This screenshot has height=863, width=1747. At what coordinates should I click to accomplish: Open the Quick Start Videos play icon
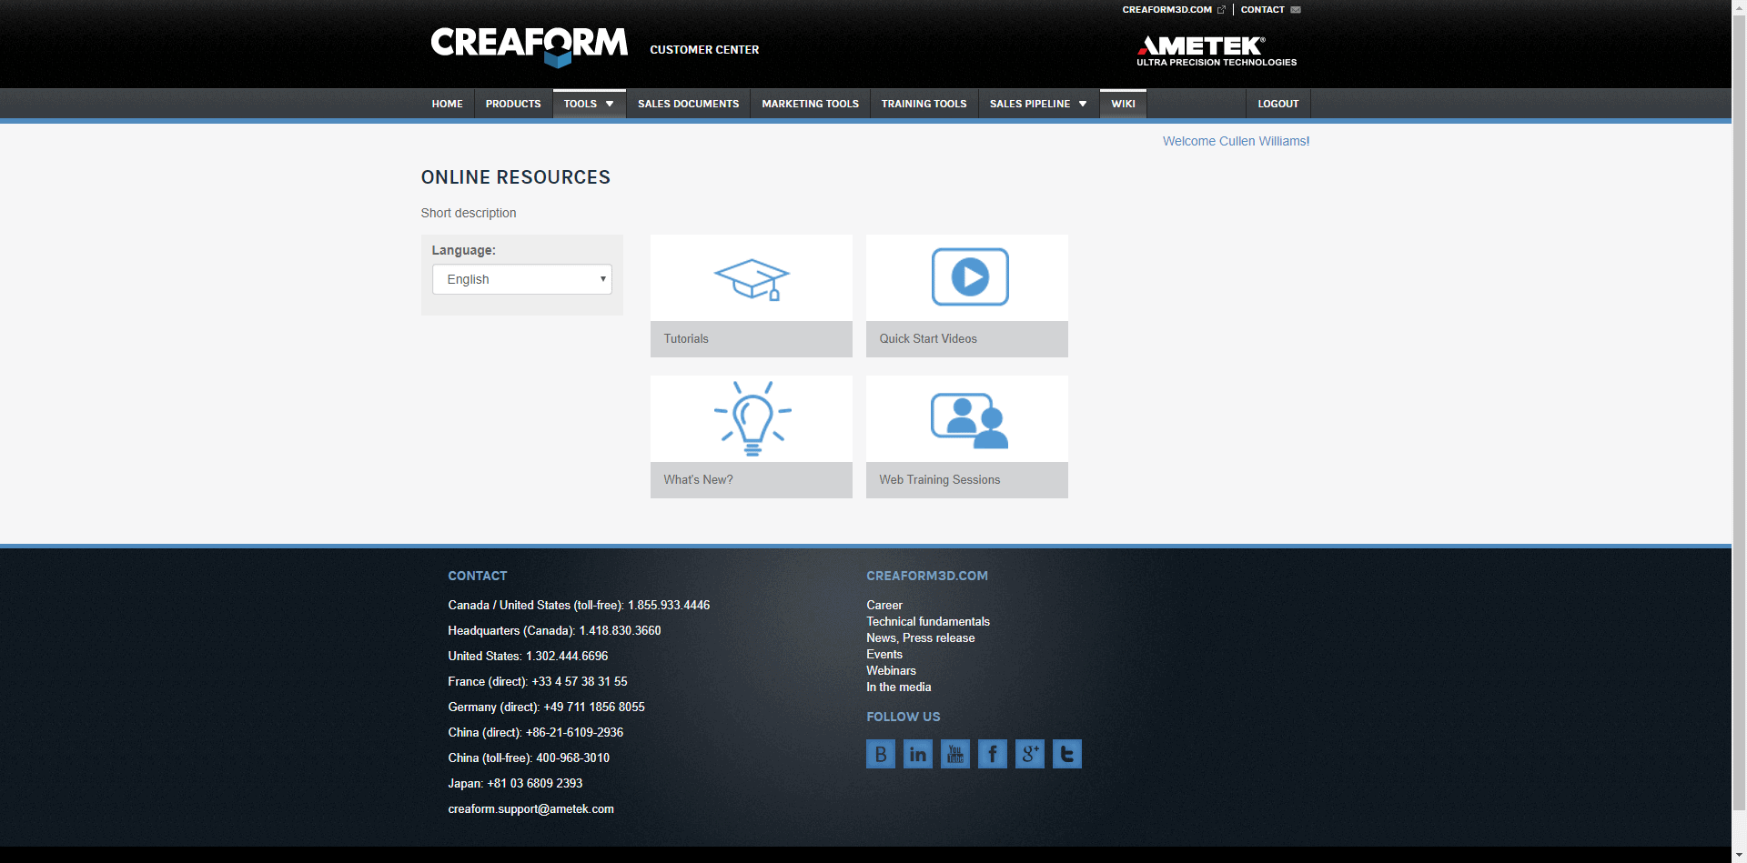[970, 276]
